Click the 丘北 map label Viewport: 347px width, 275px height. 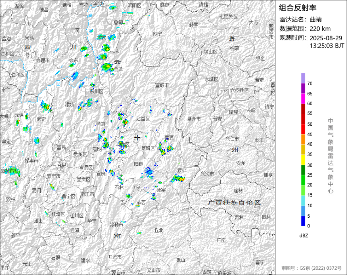pyautogui.click(x=159, y=230)
